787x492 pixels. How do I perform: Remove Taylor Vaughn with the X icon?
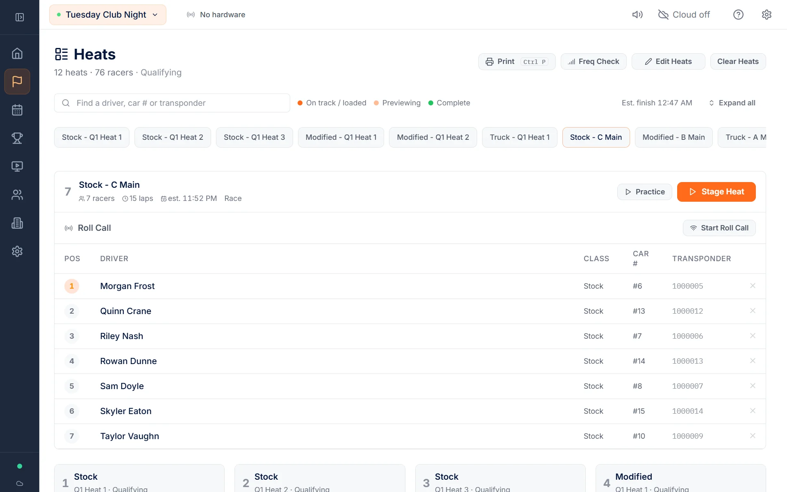click(753, 436)
